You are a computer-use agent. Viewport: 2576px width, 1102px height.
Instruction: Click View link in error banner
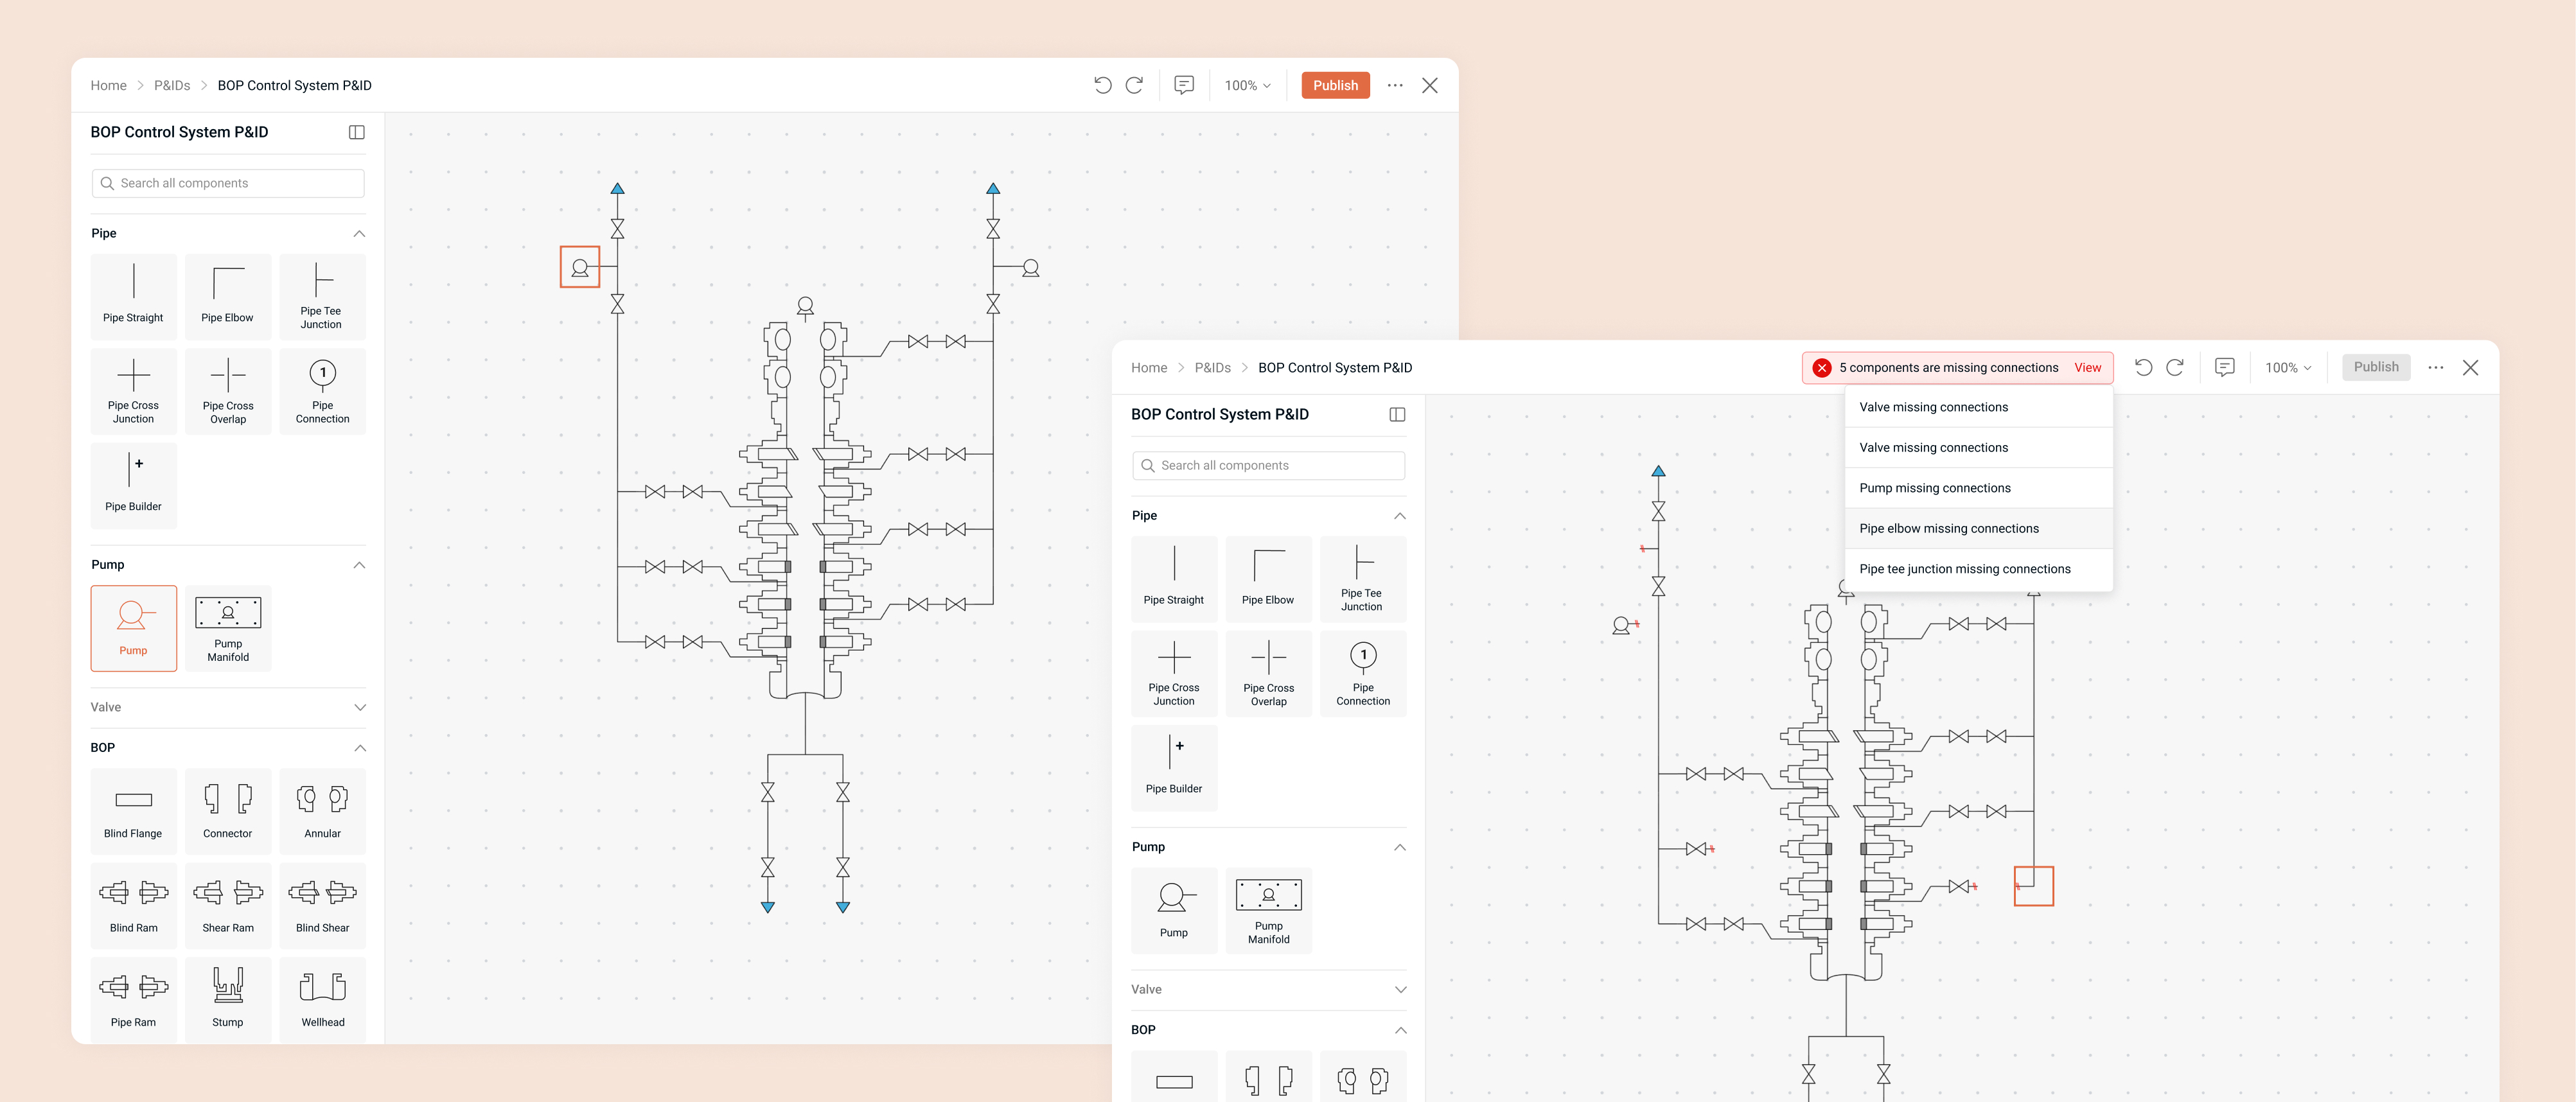click(2087, 367)
